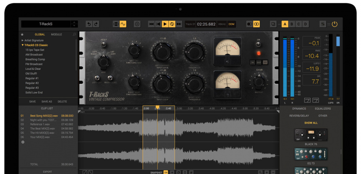This screenshot has height=174, width=361.
Task: Open preset search magnifier
Action: click(x=74, y=34)
